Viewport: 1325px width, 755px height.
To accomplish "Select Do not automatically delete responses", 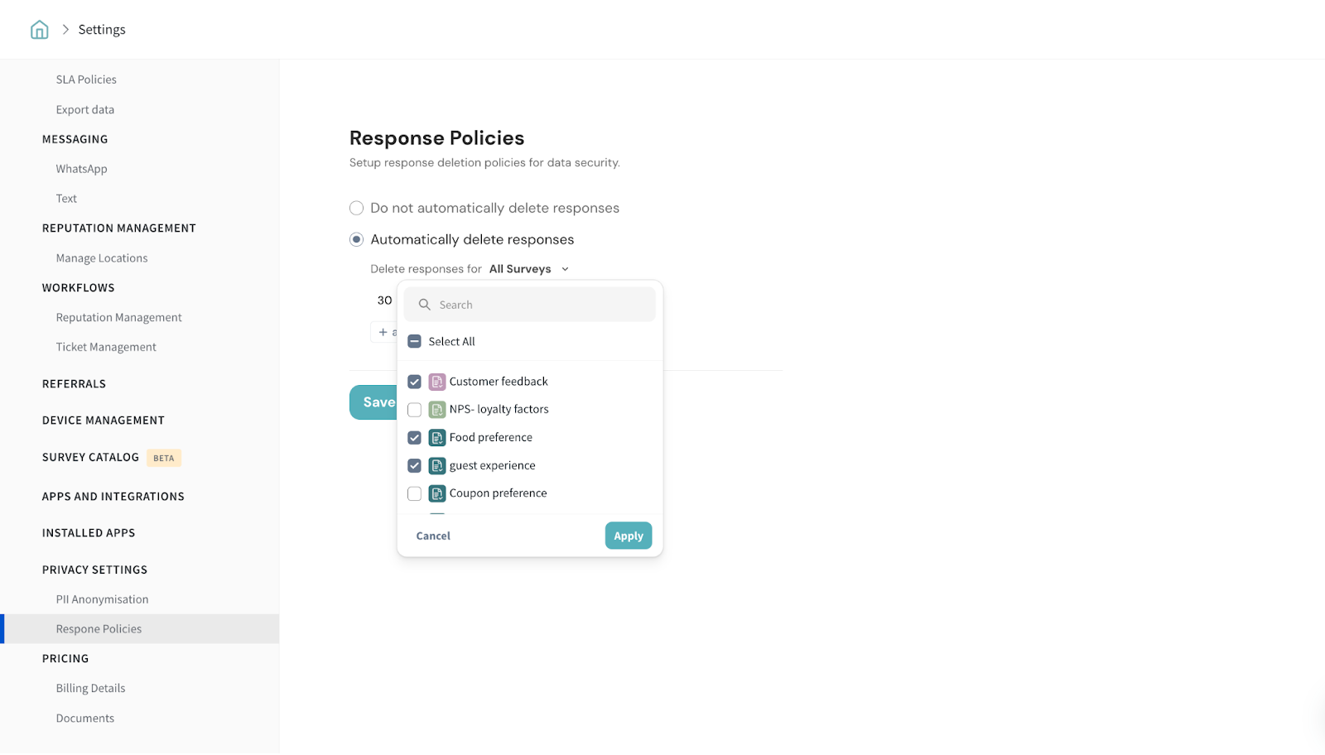I will click(357, 208).
